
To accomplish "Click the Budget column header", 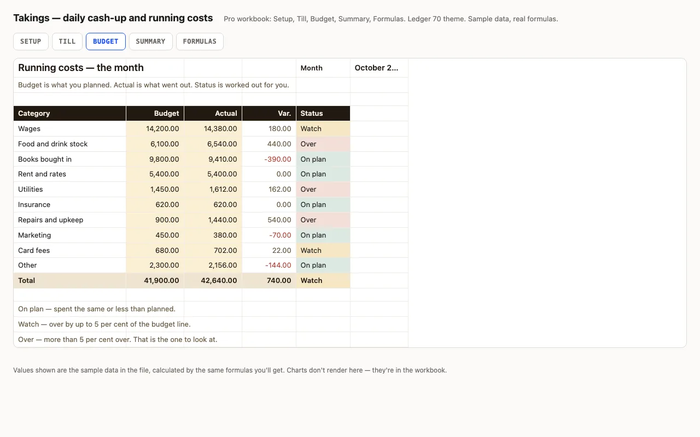I will click(x=155, y=114).
